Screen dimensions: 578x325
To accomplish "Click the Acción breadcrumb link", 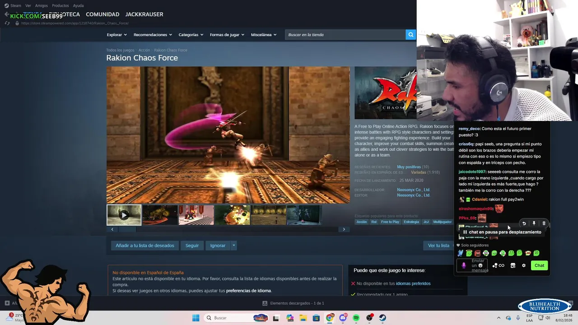I will point(144,50).
